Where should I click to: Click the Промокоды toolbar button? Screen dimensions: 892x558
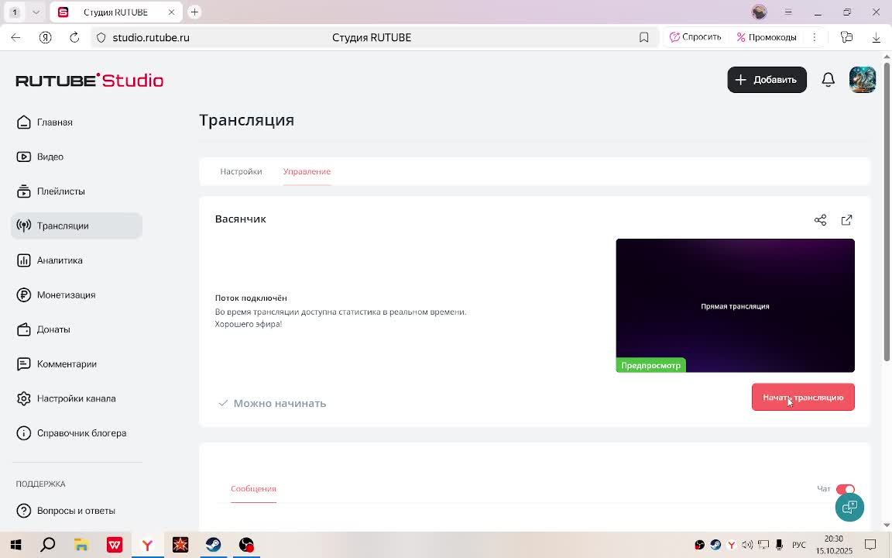(x=767, y=37)
